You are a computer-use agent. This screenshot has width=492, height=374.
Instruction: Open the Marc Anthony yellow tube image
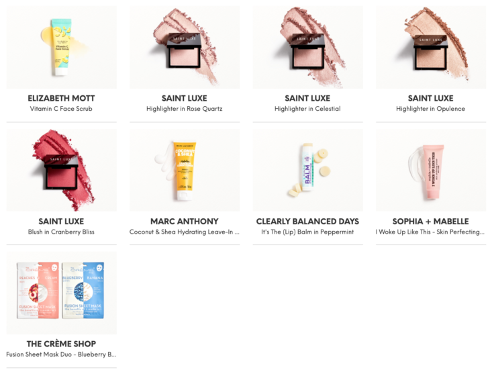click(x=185, y=170)
